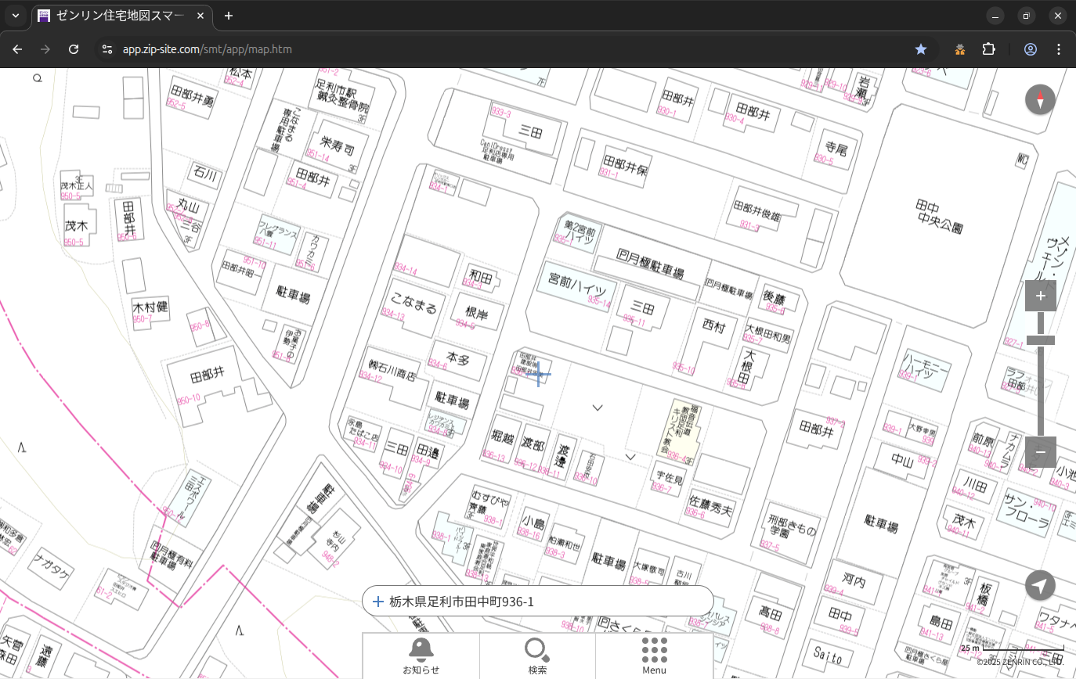Click the compass north-reset icon
The height and width of the screenshot is (679, 1076).
[1040, 100]
